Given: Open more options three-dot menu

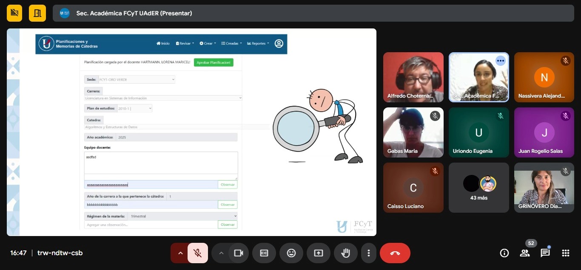Looking at the screenshot, I should (368, 253).
